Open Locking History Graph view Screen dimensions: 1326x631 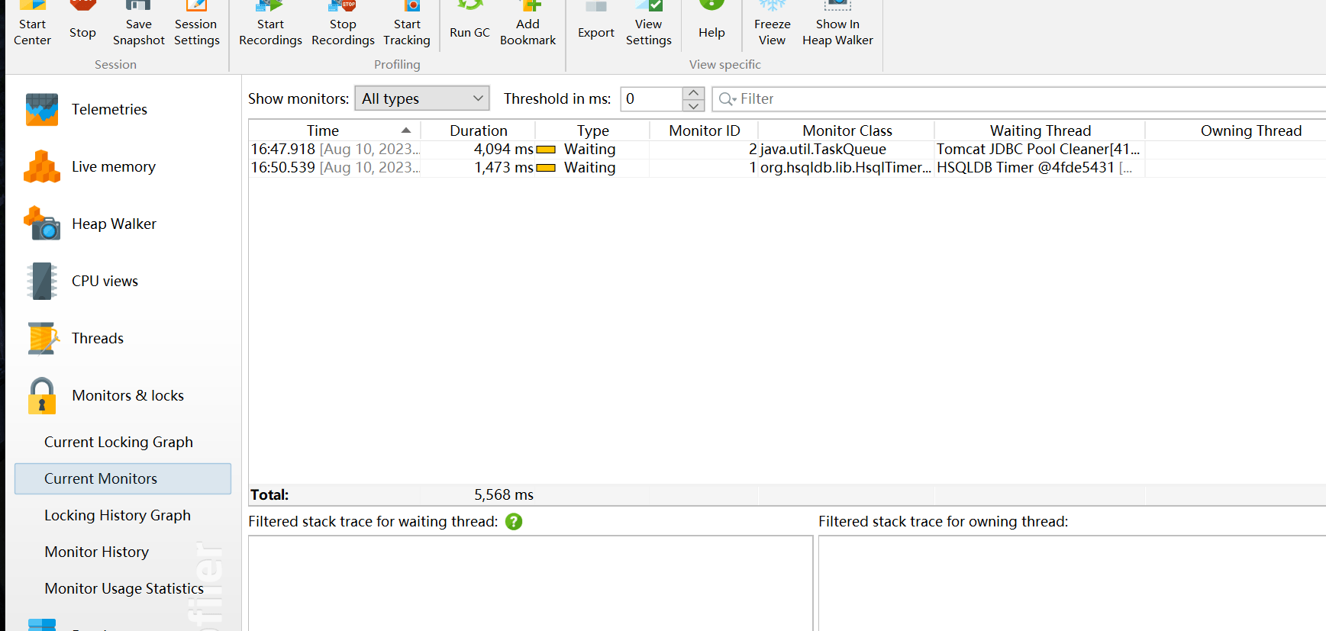pyautogui.click(x=118, y=516)
